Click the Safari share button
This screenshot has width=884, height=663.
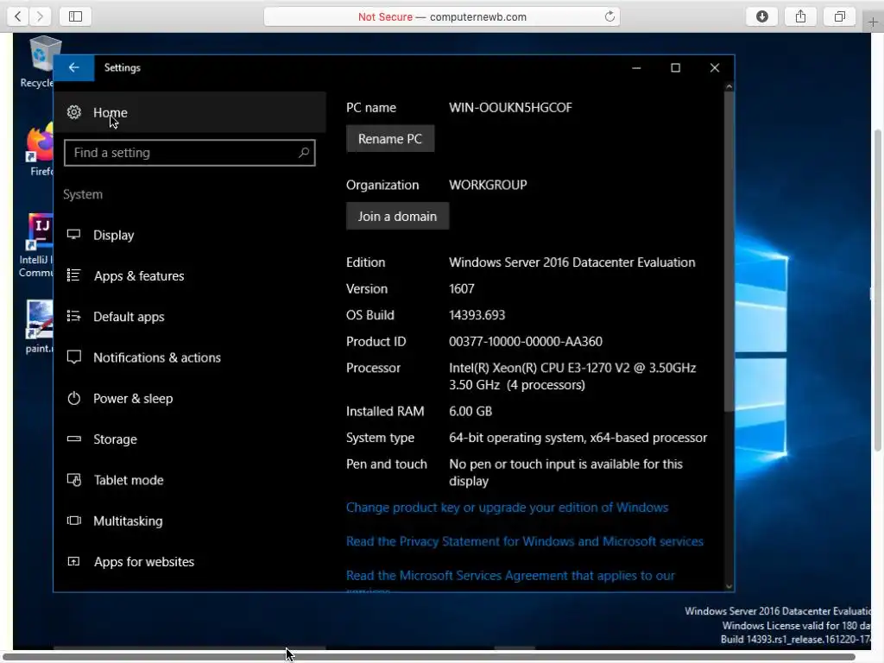point(800,16)
